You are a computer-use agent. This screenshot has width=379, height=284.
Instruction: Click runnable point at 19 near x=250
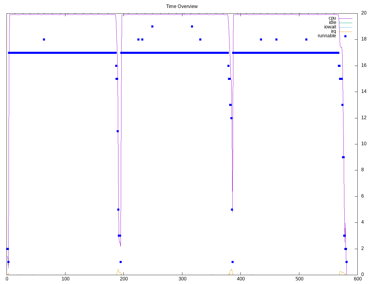[x=152, y=27]
